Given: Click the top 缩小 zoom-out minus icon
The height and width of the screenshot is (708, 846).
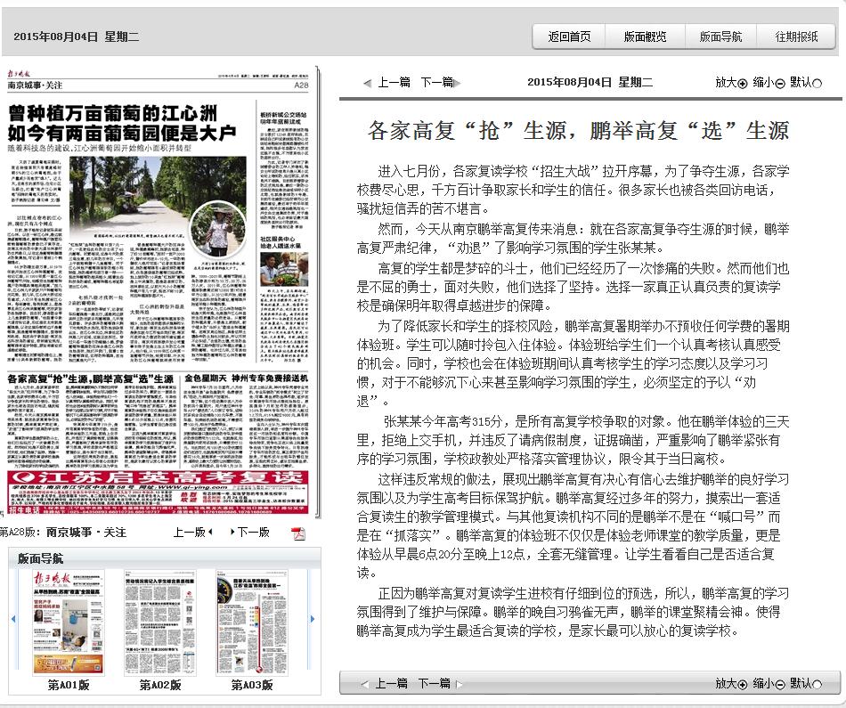Looking at the screenshot, I should point(780,83).
